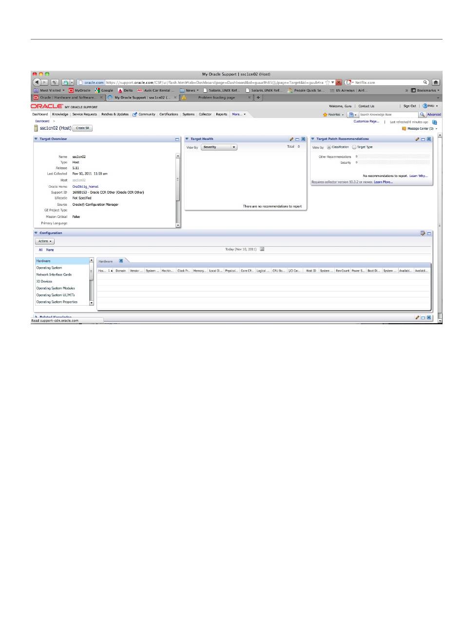Collapse the Target Patch Recommendations triangle
This screenshot has width=463, height=626.
(x=313, y=139)
